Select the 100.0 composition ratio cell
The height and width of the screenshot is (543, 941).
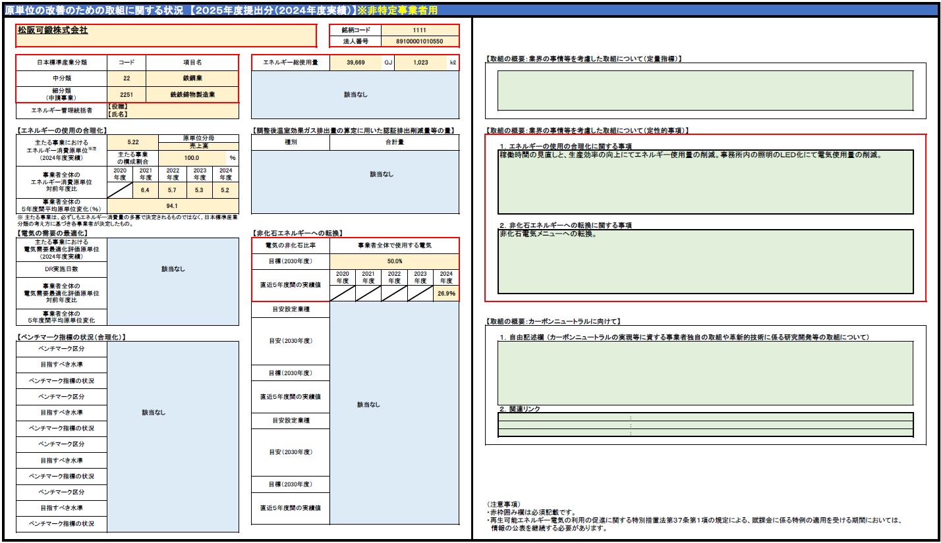click(192, 158)
